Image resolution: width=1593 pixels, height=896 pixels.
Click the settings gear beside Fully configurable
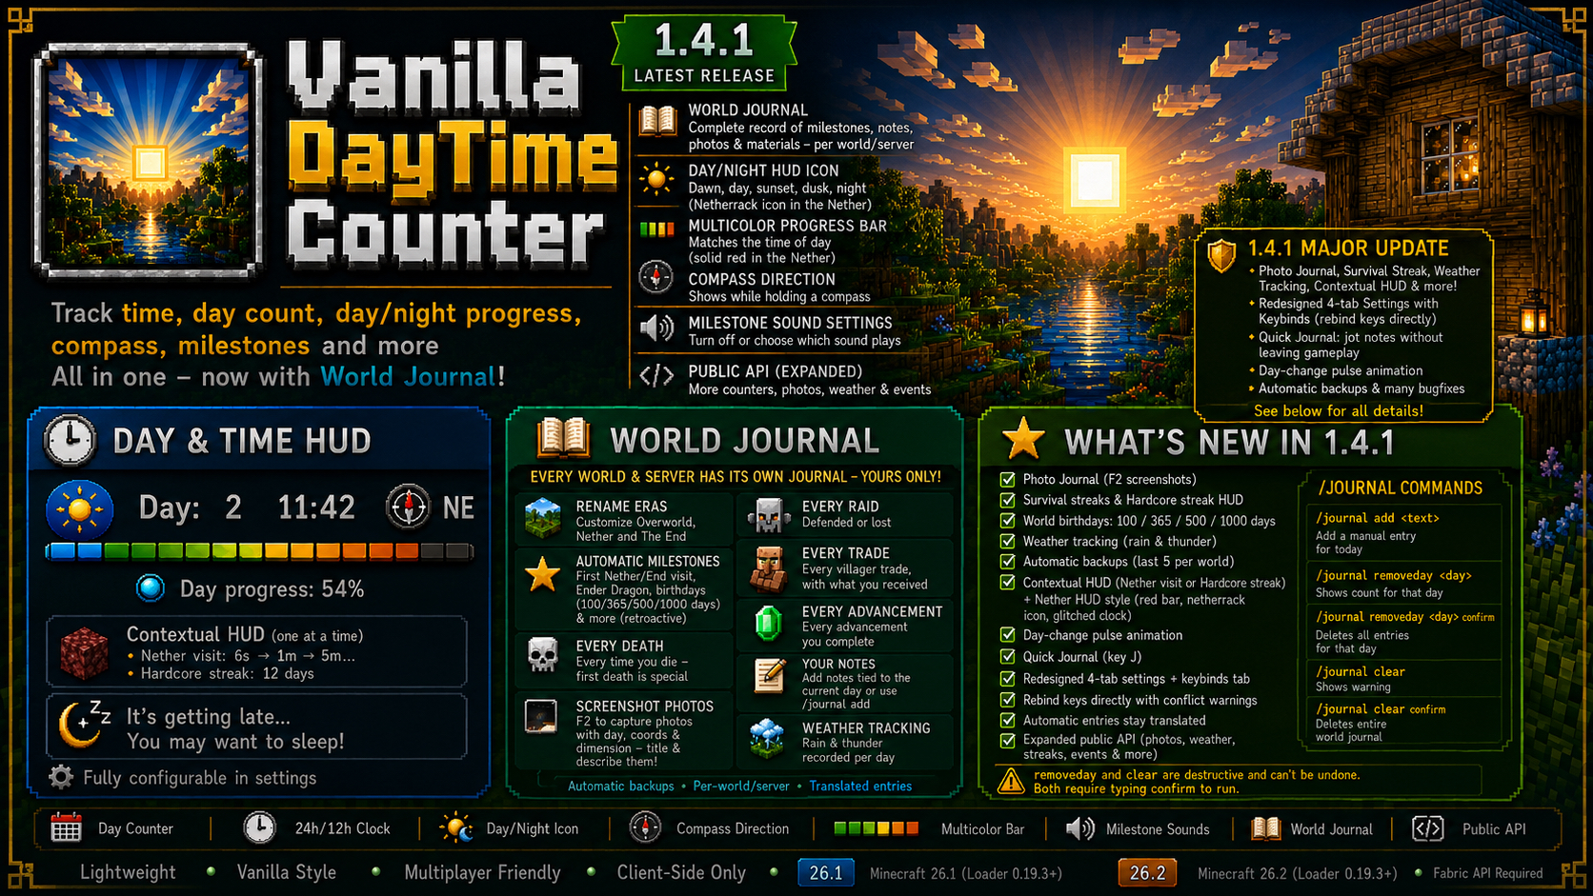(61, 777)
